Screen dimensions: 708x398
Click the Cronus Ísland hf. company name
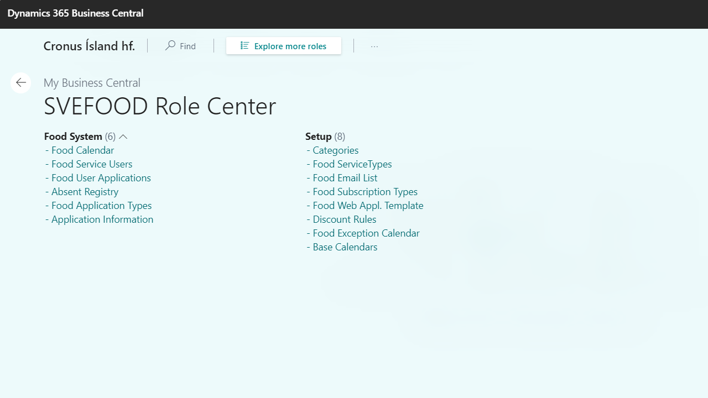tap(89, 46)
